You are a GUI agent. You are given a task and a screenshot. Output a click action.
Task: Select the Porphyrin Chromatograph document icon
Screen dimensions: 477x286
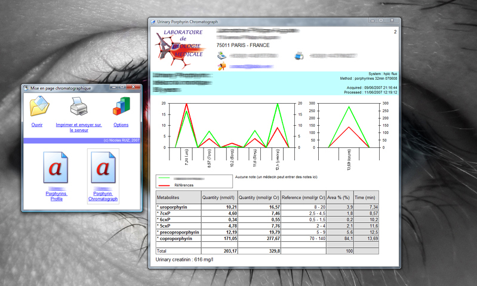pos(103,168)
